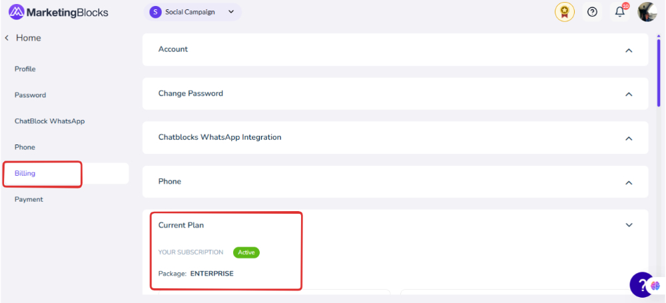Expand the Change Password section chevron
Screen dimensions: 666x303
coord(629,94)
